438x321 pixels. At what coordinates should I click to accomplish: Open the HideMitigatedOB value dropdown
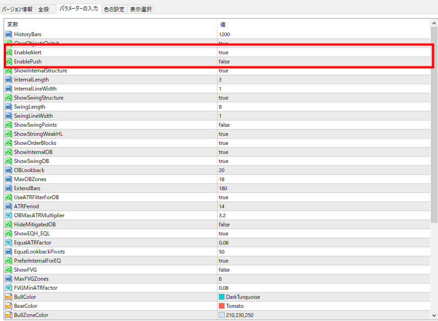coord(224,225)
